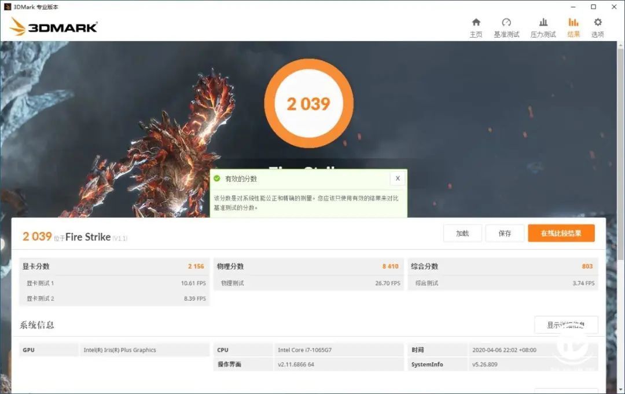Maximize the 3DMark window
This screenshot has width=625, height=394.
tap(594, 7)
